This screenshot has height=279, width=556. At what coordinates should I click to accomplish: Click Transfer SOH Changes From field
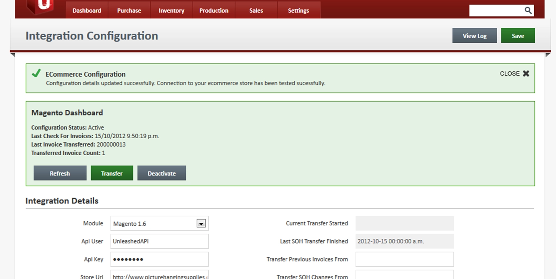click(x=405, y=275)
